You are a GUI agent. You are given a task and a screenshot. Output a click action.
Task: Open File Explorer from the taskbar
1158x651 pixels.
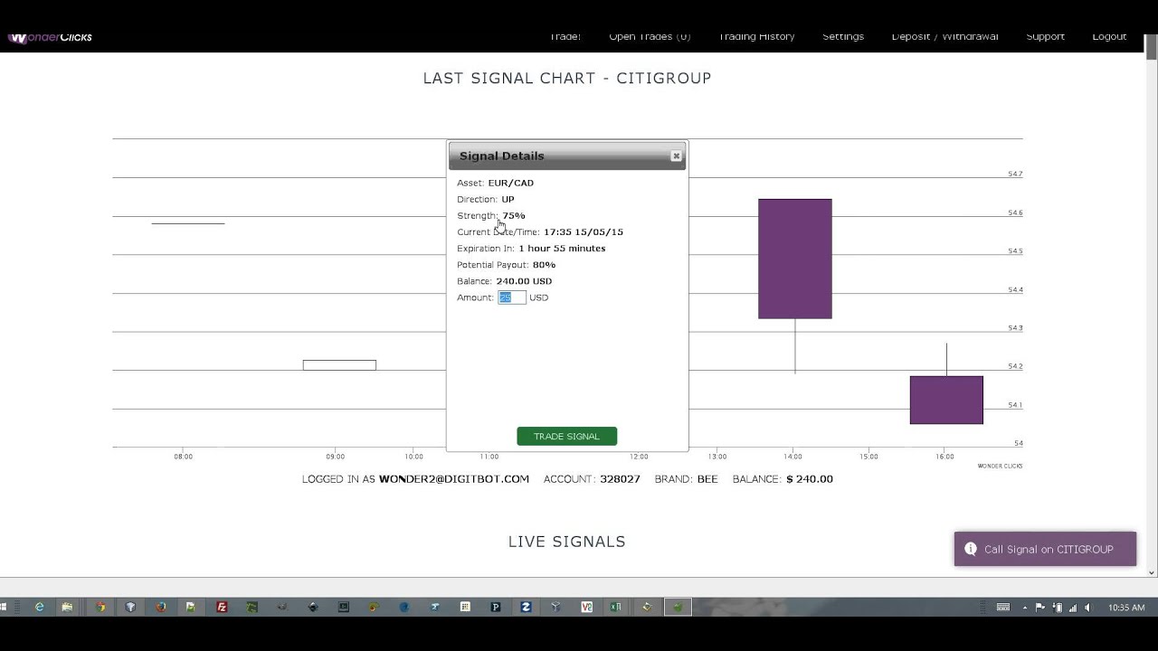pyautogui.click(x=67, y=608)
